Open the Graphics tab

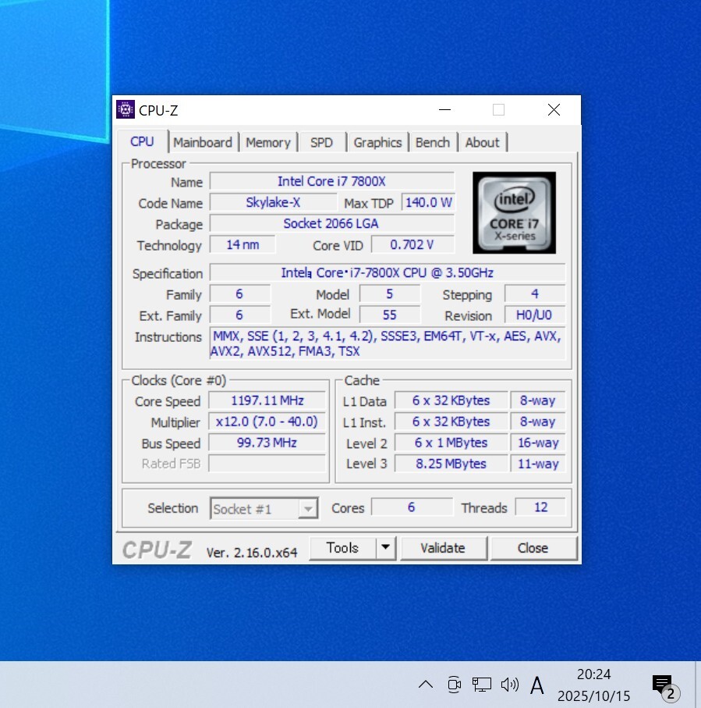pyautogui.click(x=377, y=143)
